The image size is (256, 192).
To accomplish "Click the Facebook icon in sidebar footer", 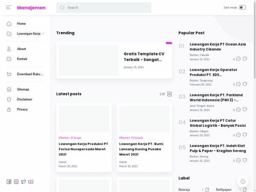I will point(9,182).
